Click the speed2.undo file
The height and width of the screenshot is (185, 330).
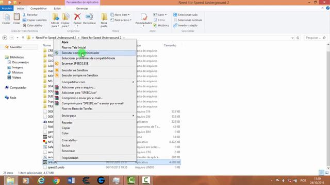(x=56, y=168)
